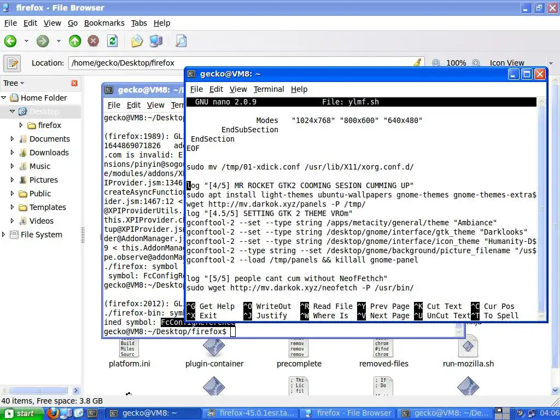Reload the current folder

(x=113, y=41)
